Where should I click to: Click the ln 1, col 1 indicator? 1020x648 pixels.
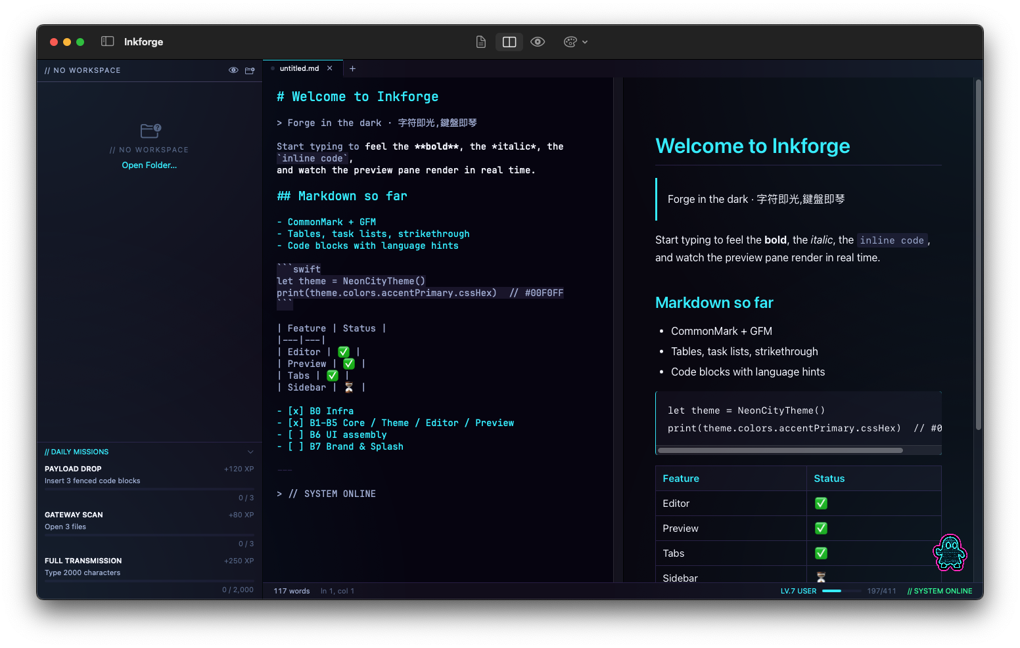tap(337, 591)
